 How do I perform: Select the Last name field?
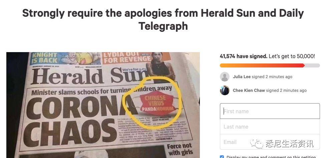coord(270,127)
